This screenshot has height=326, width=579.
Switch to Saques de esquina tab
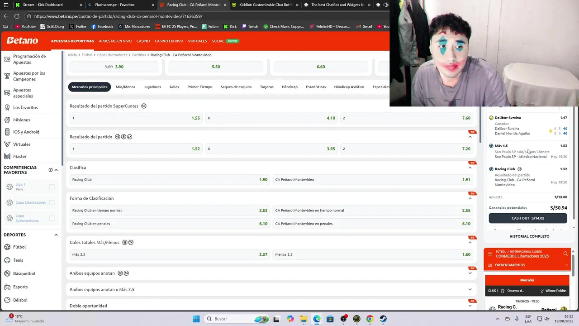click(236, 87)
